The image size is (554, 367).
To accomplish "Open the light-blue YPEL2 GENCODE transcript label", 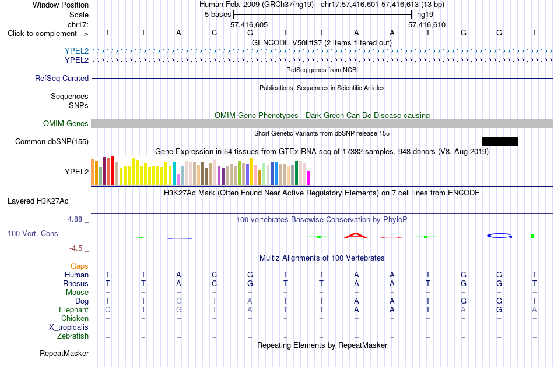I will coord(76,51).
